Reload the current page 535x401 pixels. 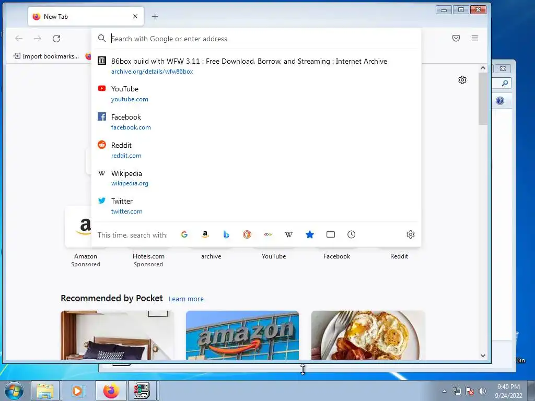coord(56,39)
